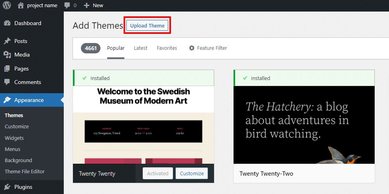The height and width of the screenshot is (194, 389).
Task: Click the plus icon next to New
Action: point(86,6)
